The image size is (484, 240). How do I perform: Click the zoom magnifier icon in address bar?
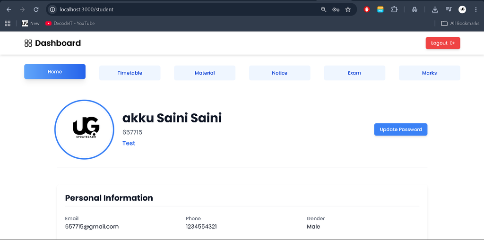click(323, 9)
